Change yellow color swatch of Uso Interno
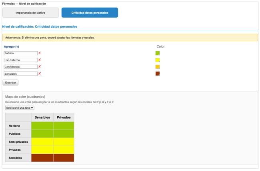The image size is (260, 171). (158, 60)
